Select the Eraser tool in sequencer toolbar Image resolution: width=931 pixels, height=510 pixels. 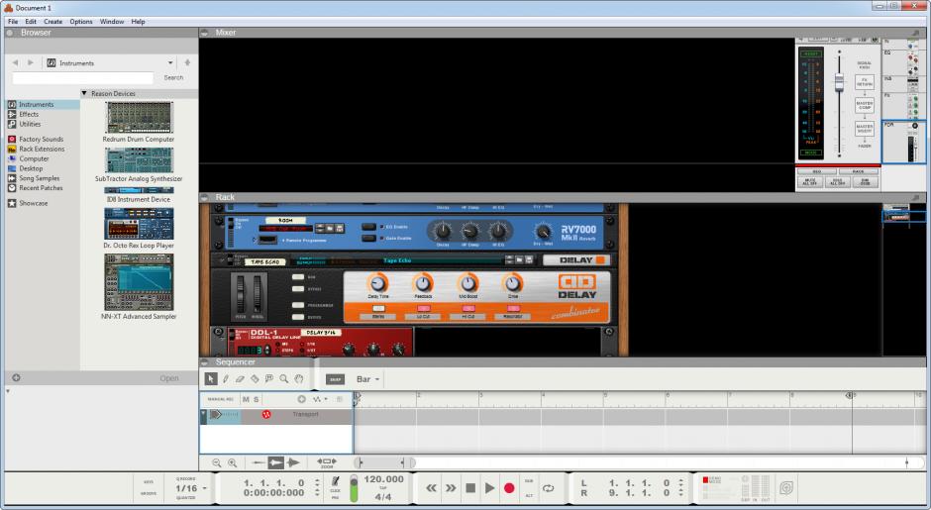tap(240, 379)
